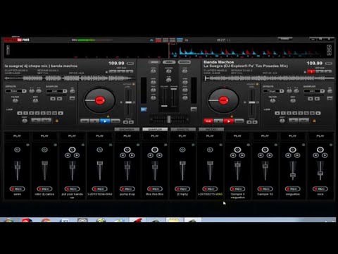Click the 'pump it up' sample forward-arrow

[x=132, y=155]
